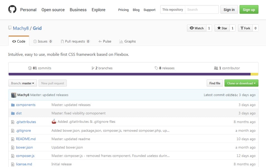Image resolution: width=266 pixels, height=167 pixels.
Task: View the 8 releases link
Action: [x=165, y=68]
